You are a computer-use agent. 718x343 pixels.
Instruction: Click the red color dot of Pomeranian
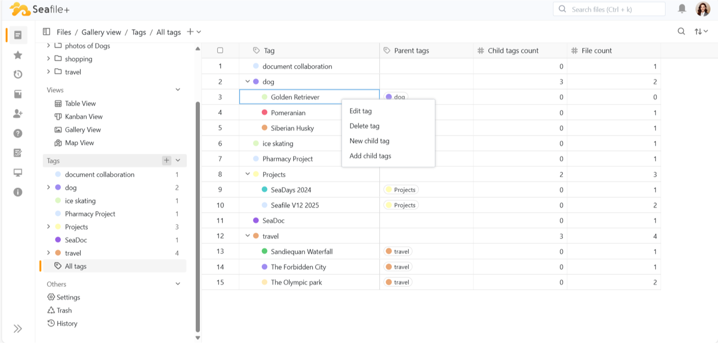coord(265,113)
